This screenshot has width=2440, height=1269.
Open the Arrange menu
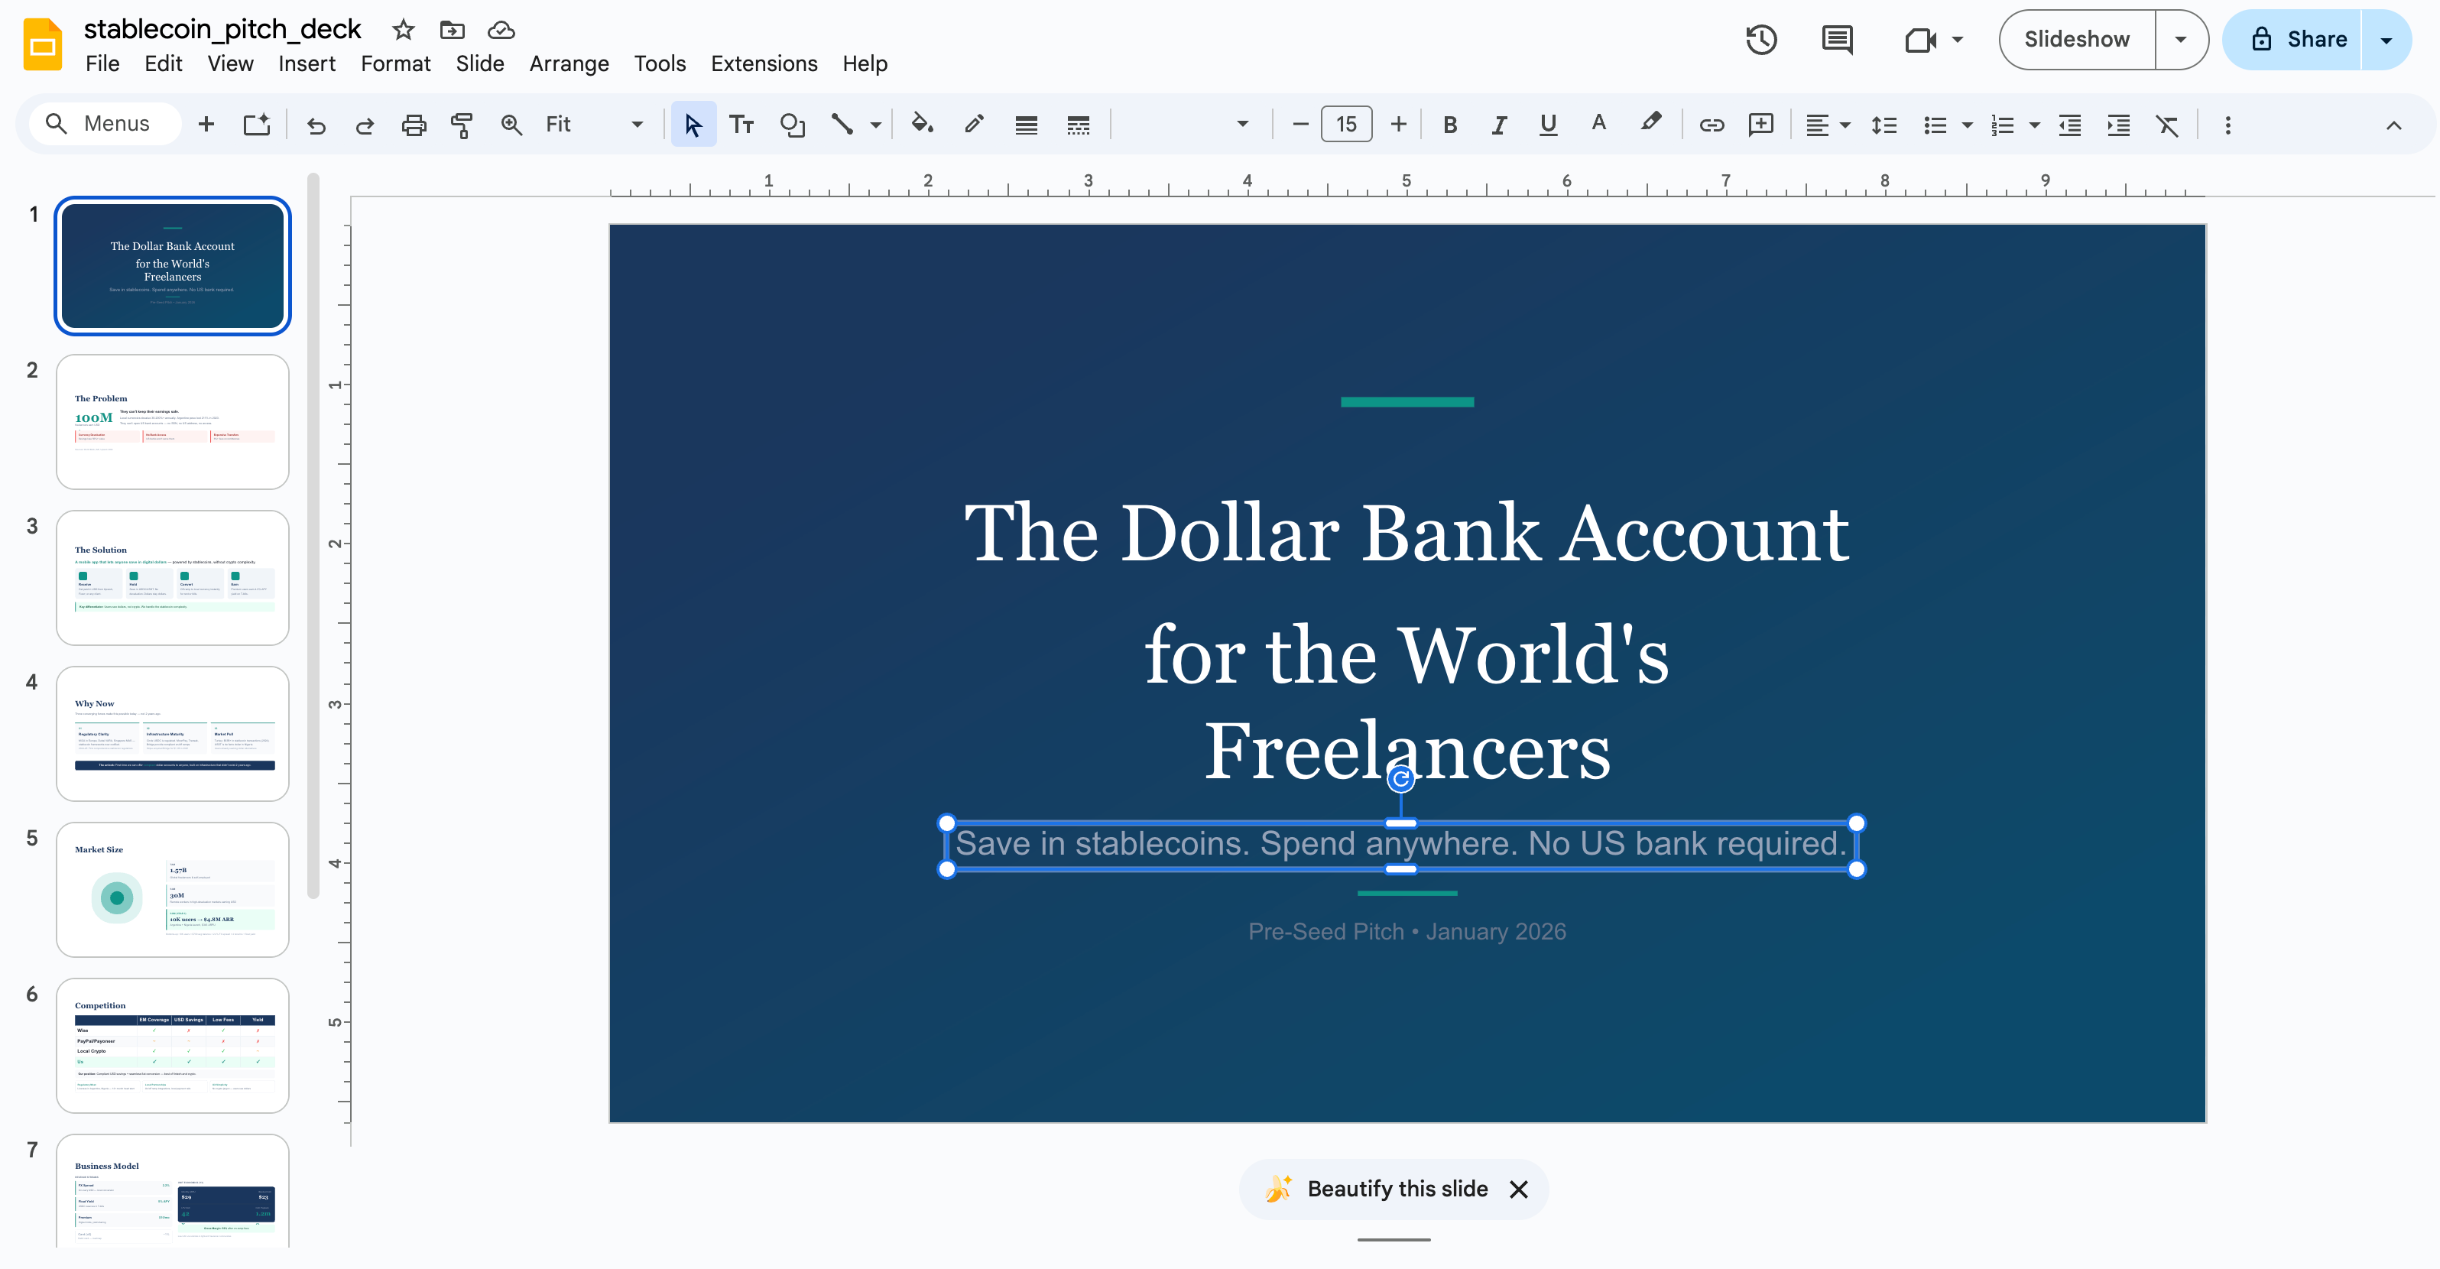pyautogui.click(x=568, y=63)
